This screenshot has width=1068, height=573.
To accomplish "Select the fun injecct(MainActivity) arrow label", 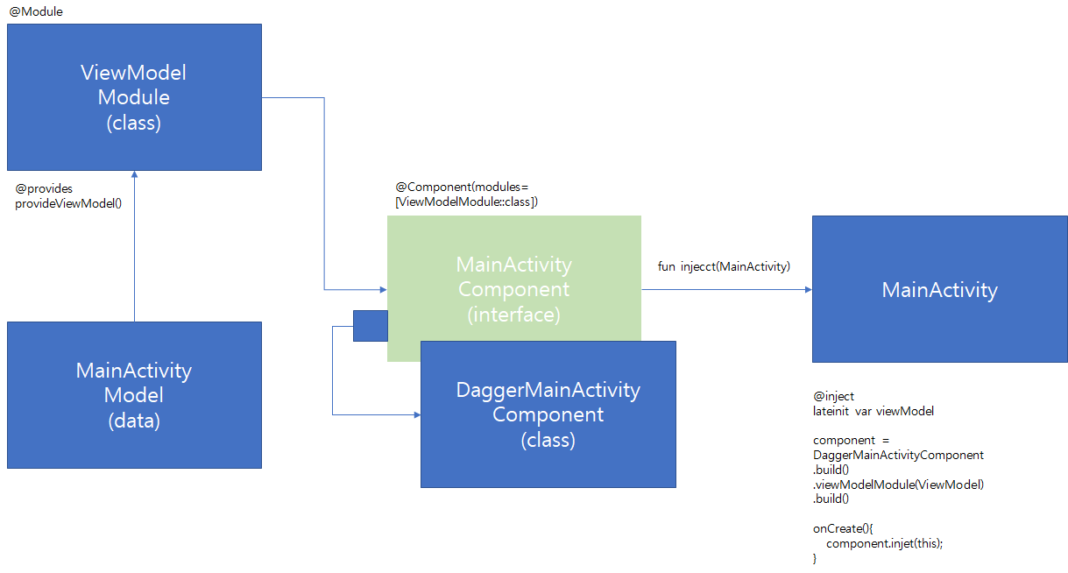I will coord(724,265).
